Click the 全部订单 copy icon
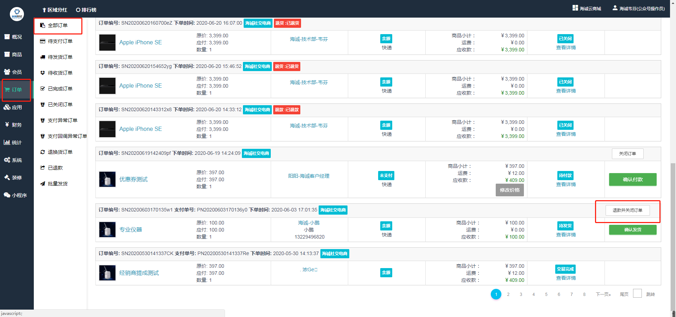 pos(43,25)
